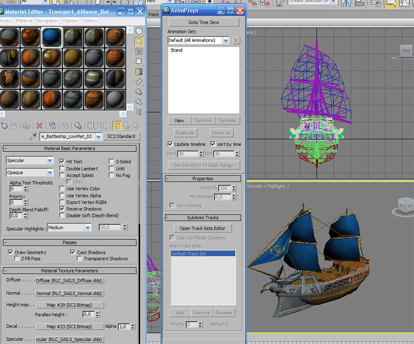Click the Material ID Channel icon
414x344 pixels.
[91, 126]
